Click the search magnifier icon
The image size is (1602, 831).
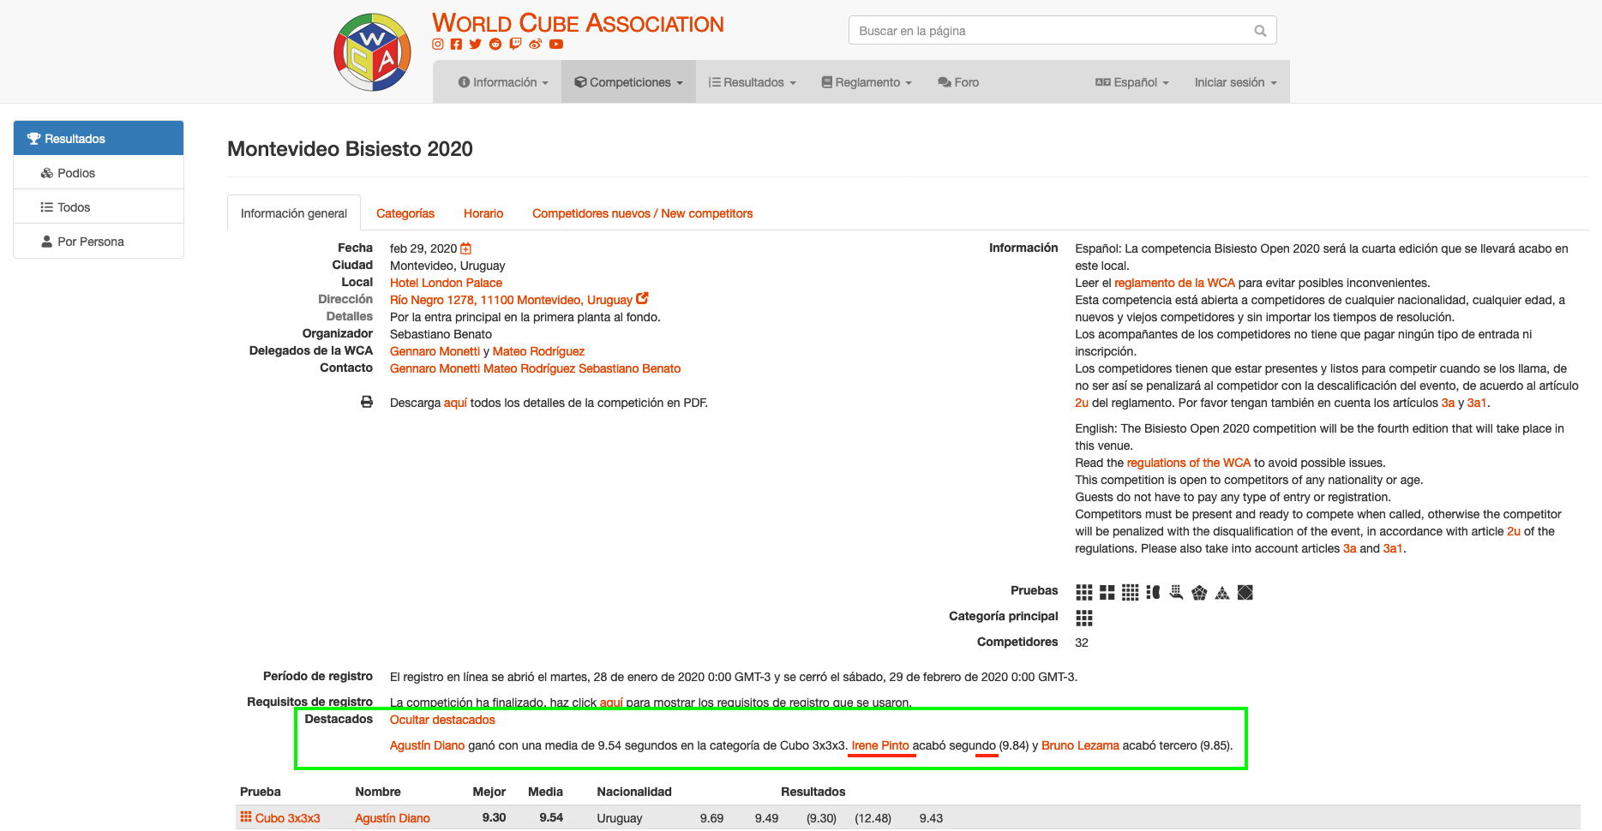[x=1260, y=31]
